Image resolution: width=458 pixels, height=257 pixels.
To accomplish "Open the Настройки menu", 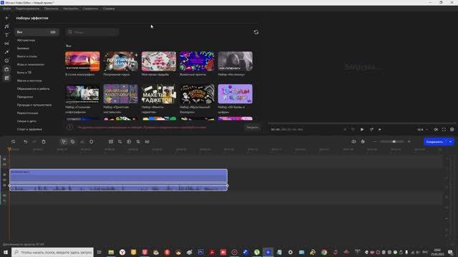I will coord(71,9).
